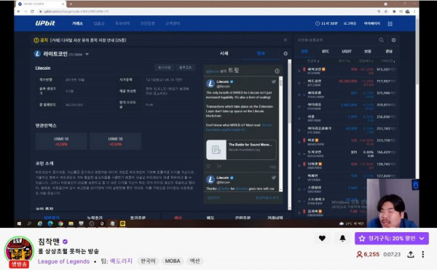The image size is (437, 270).
Task: Open the UBMI 10 index card
Action: [61, 141]
